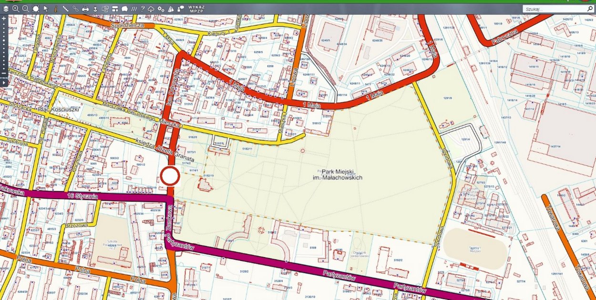
Task: Click the chain link share icon
Action: pos(75,9)
